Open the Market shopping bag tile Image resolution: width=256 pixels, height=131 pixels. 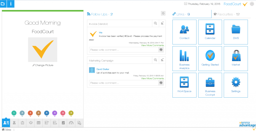(236, 59)
